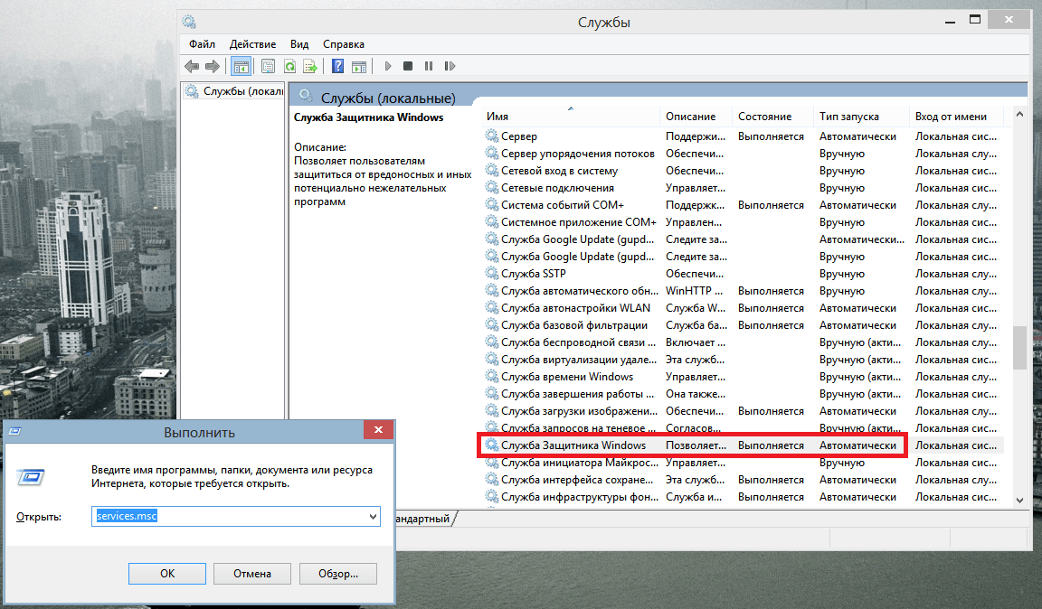Click the Forward arrow in the toolbar
This screenshot has width=1042, height=609.
coord(213,66)
